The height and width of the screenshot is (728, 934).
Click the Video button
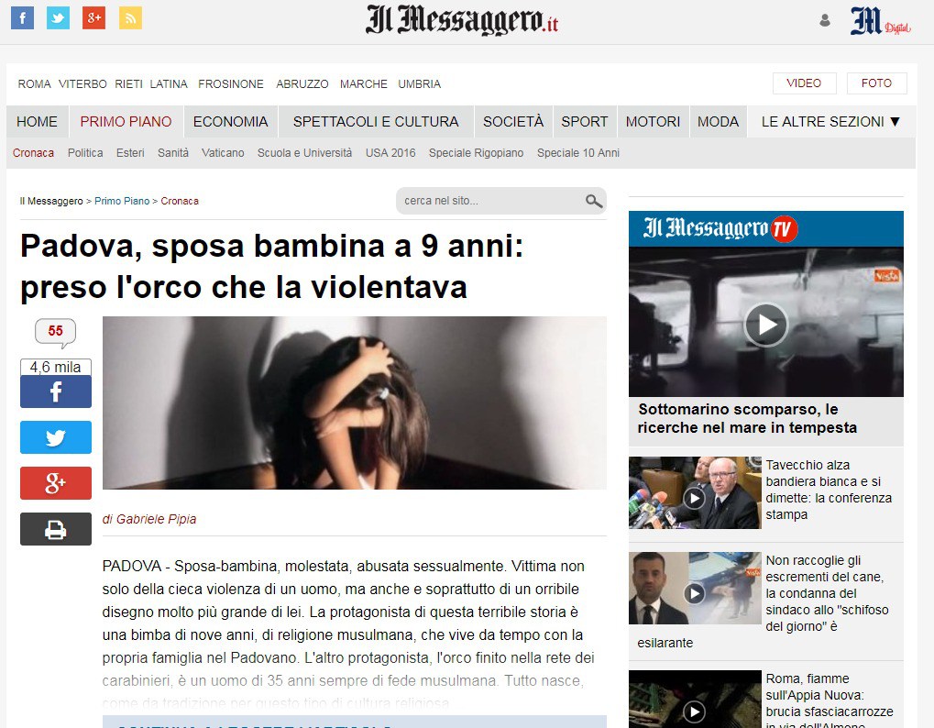coord(804,83)
